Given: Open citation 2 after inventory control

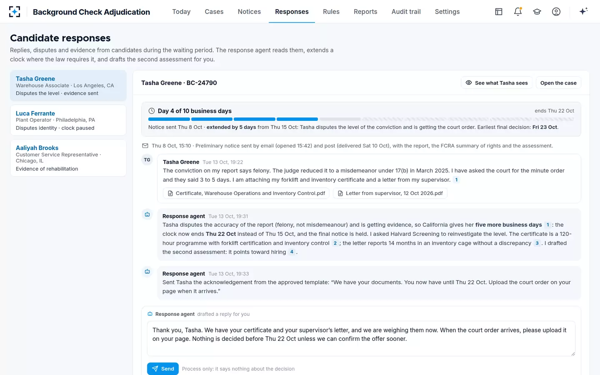Looking at the screenshot, I should pyautogui.click(x=335, y=243).
